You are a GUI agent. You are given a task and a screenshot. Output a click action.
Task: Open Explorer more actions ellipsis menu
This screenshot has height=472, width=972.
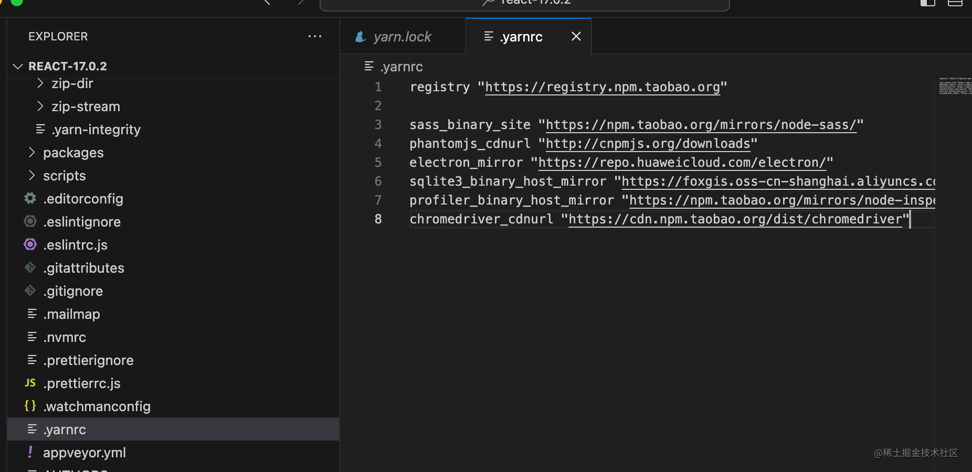point(315,36)
